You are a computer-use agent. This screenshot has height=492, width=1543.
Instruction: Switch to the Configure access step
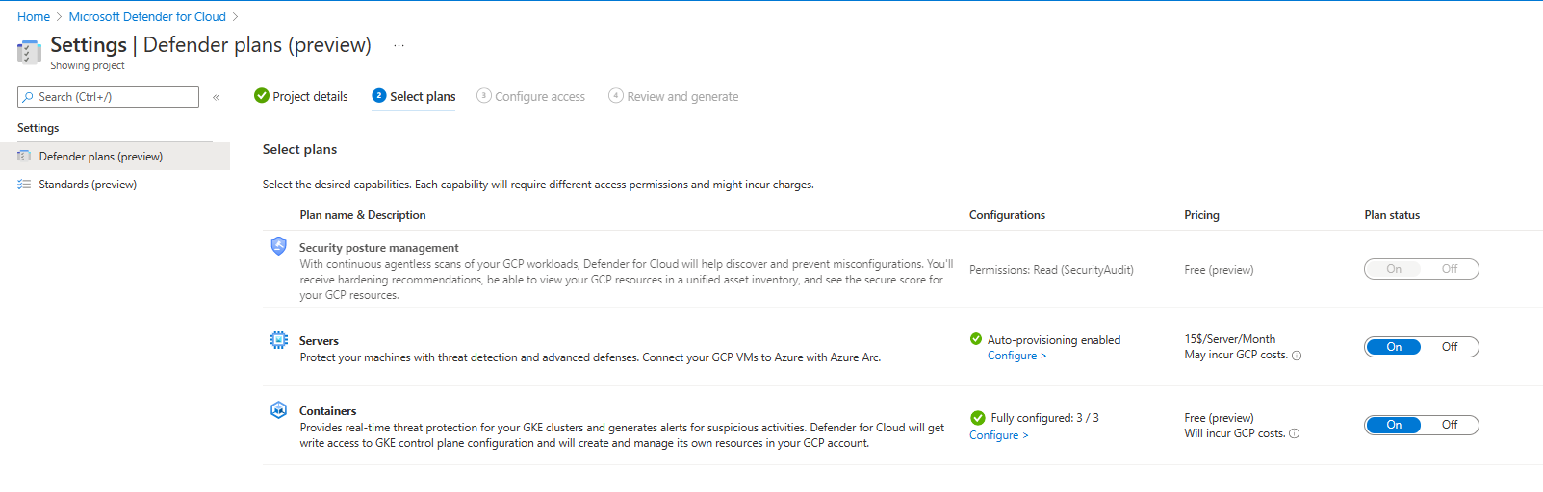[x=531, y=96]
